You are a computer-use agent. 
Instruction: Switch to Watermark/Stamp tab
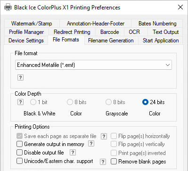pos(32,24)
